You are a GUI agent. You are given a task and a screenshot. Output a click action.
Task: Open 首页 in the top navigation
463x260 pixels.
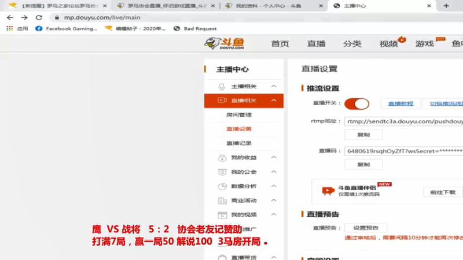click(x=280, y=44)
